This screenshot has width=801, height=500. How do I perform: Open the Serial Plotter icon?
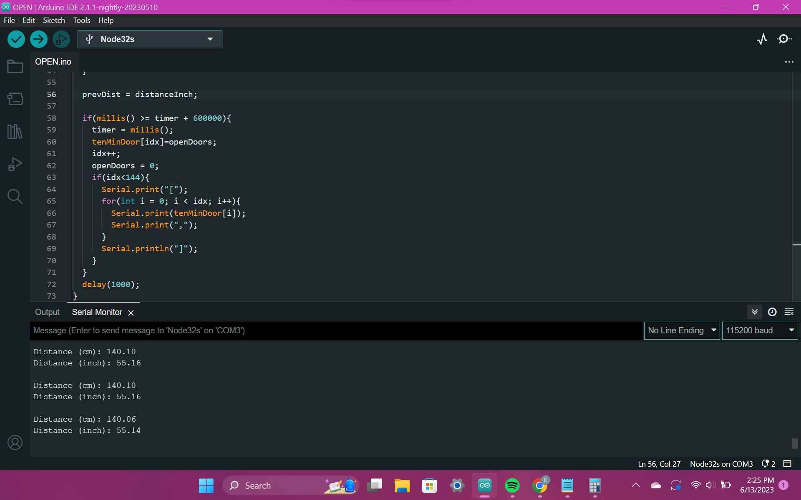tap(762, 39)
